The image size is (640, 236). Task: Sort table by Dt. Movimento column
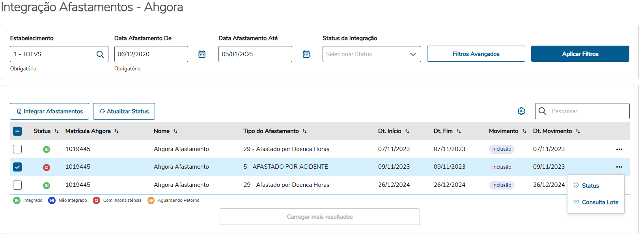[578, 131]
